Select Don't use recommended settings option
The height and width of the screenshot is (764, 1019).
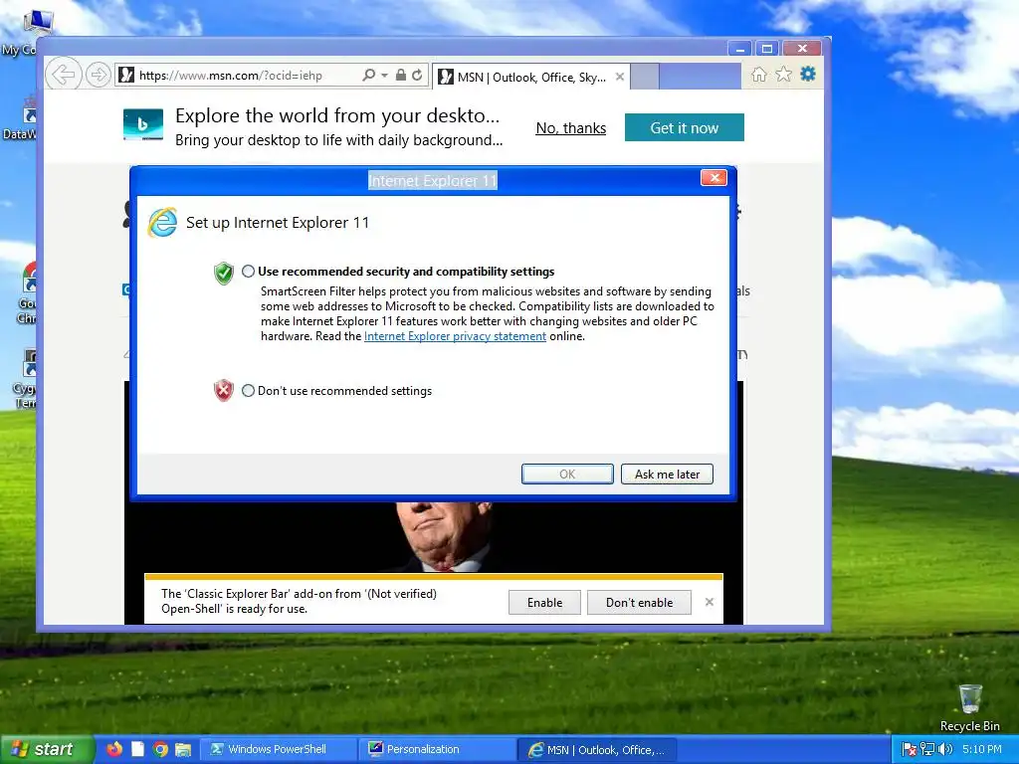pyautogui.click(x=248, y=390)
